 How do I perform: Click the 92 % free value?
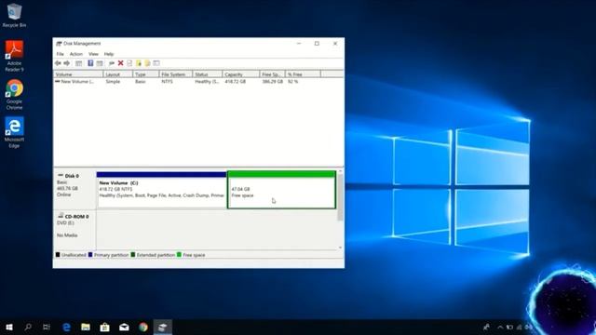[293, 81]
